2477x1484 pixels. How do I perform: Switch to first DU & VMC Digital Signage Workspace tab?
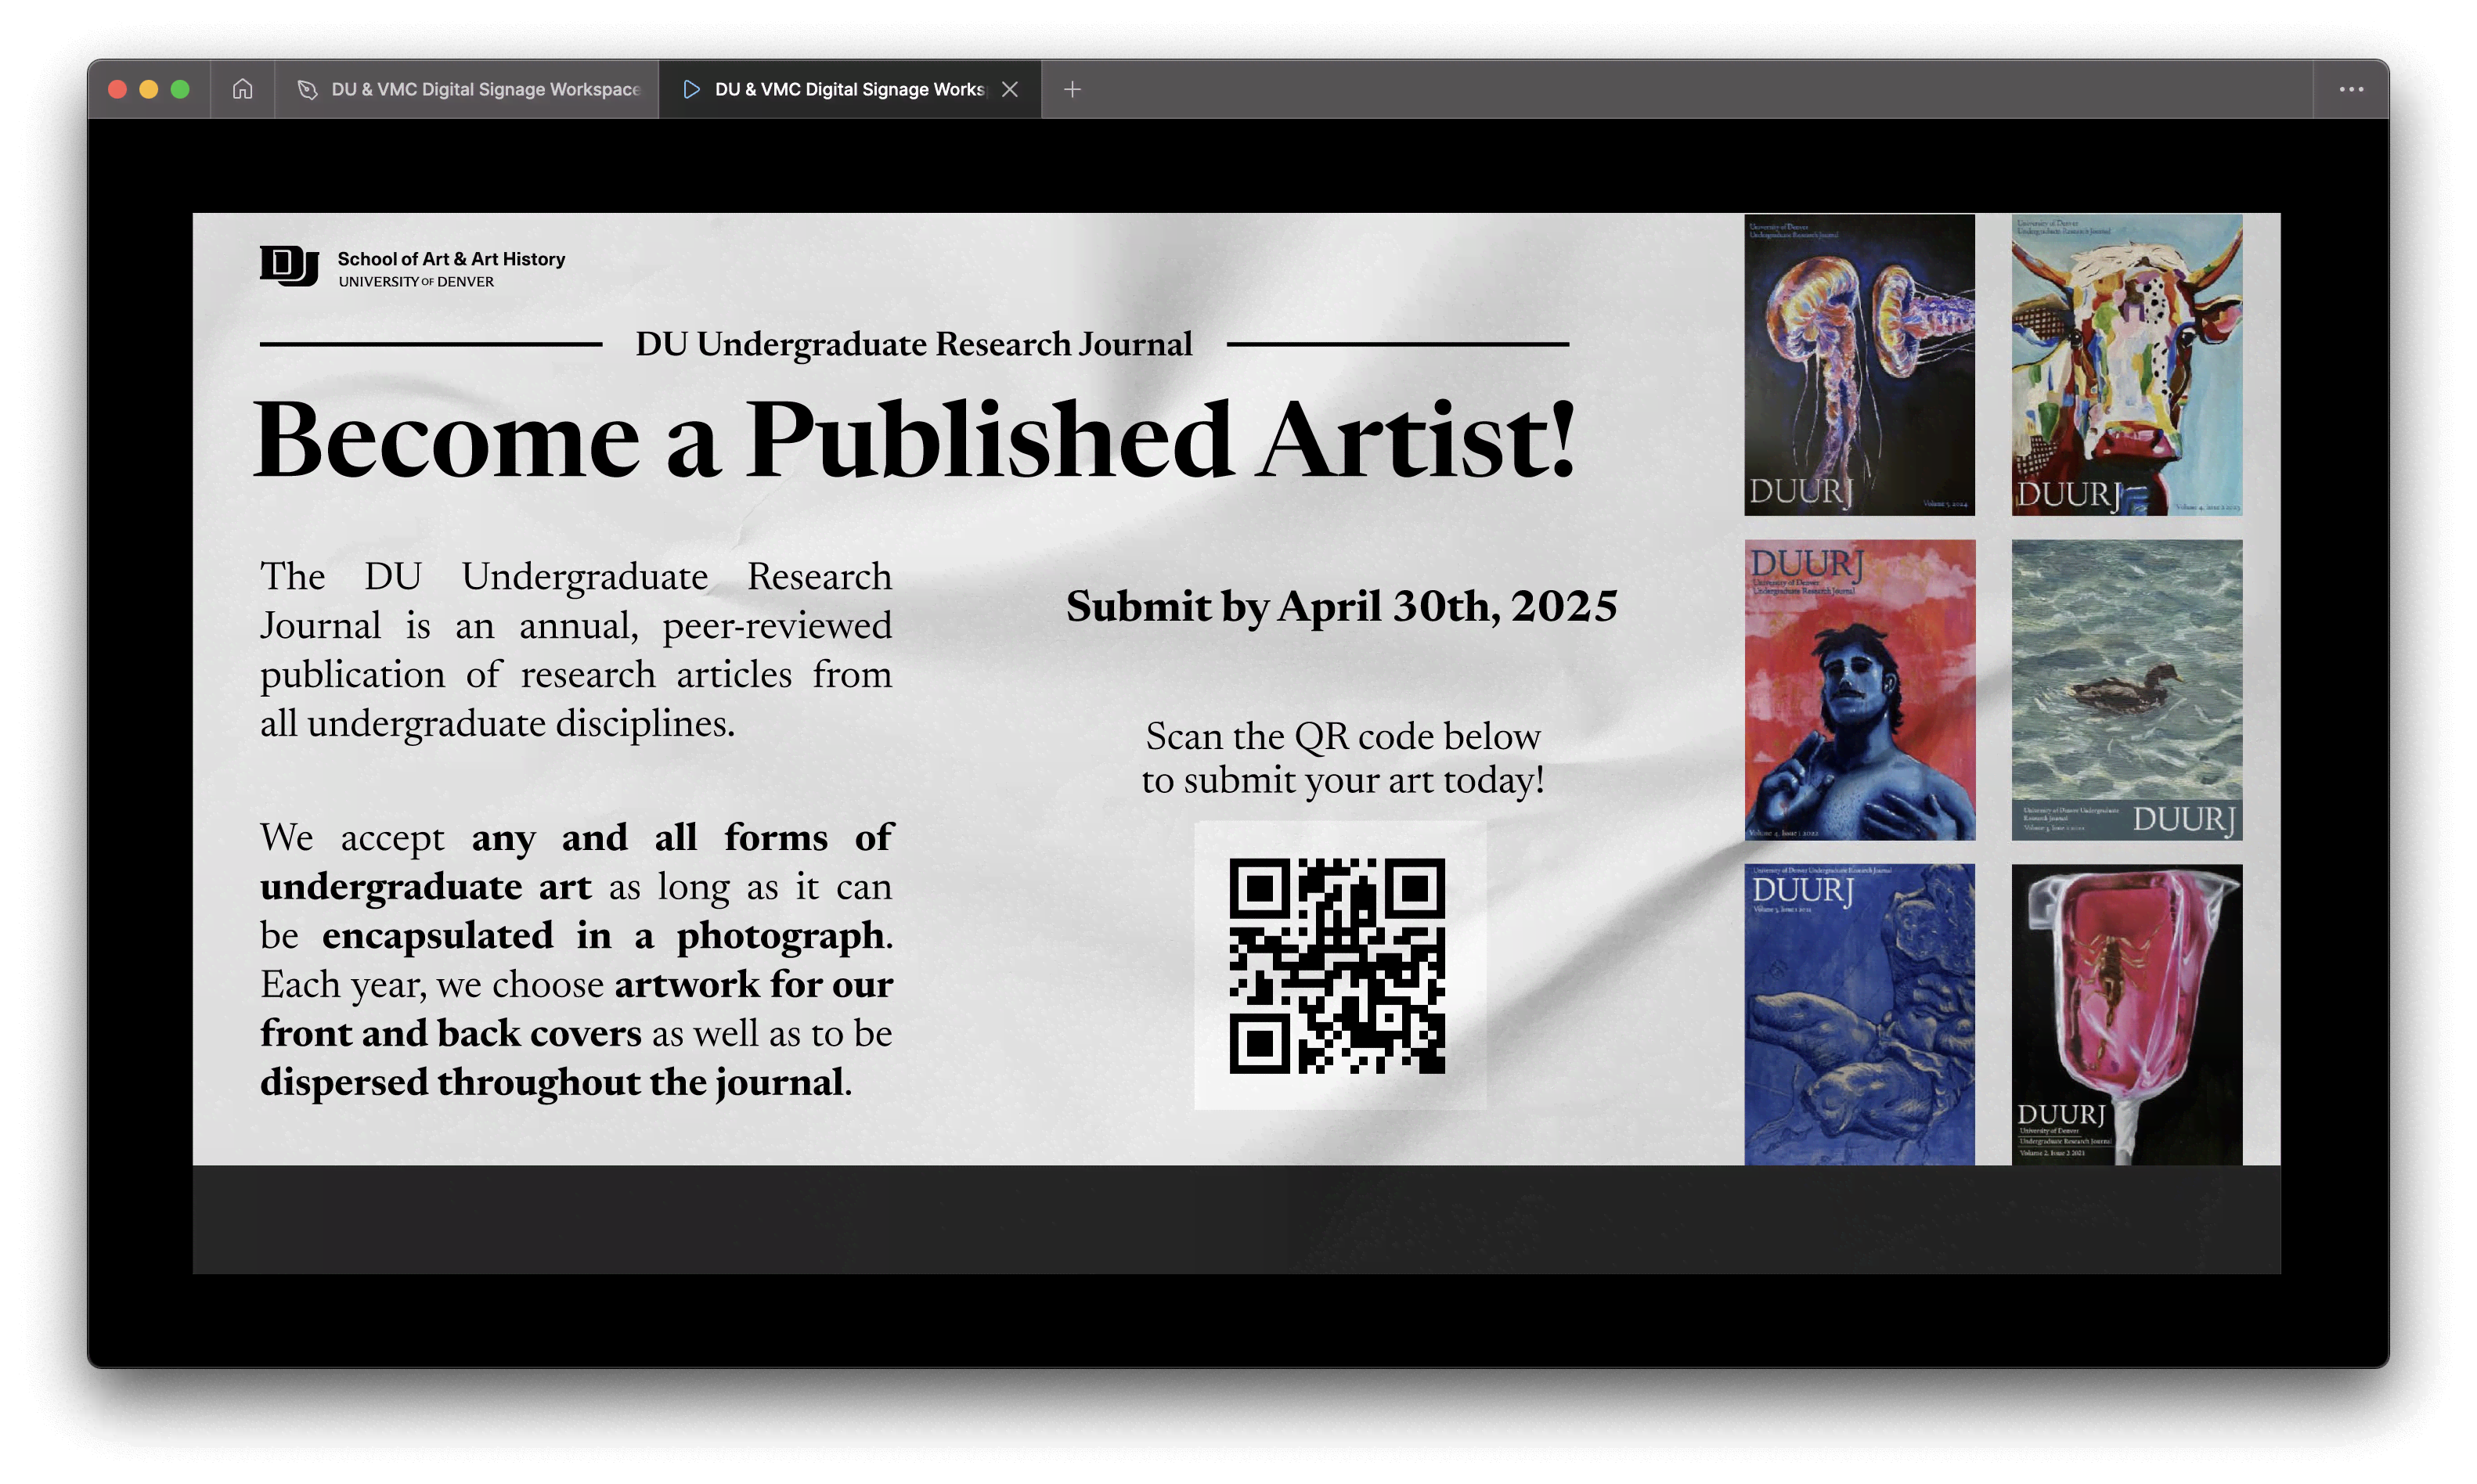(467, 89)
